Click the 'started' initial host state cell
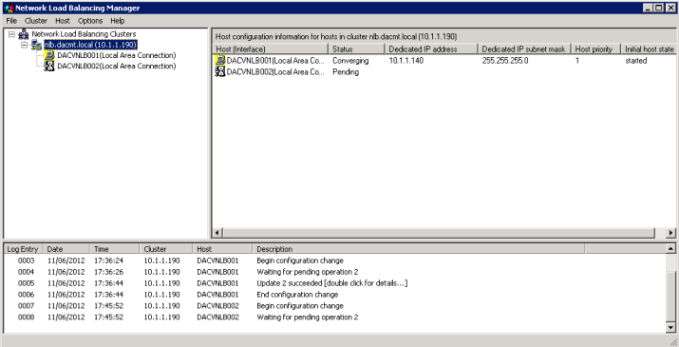The image size is (679, 347). click(x=635, y=61)
